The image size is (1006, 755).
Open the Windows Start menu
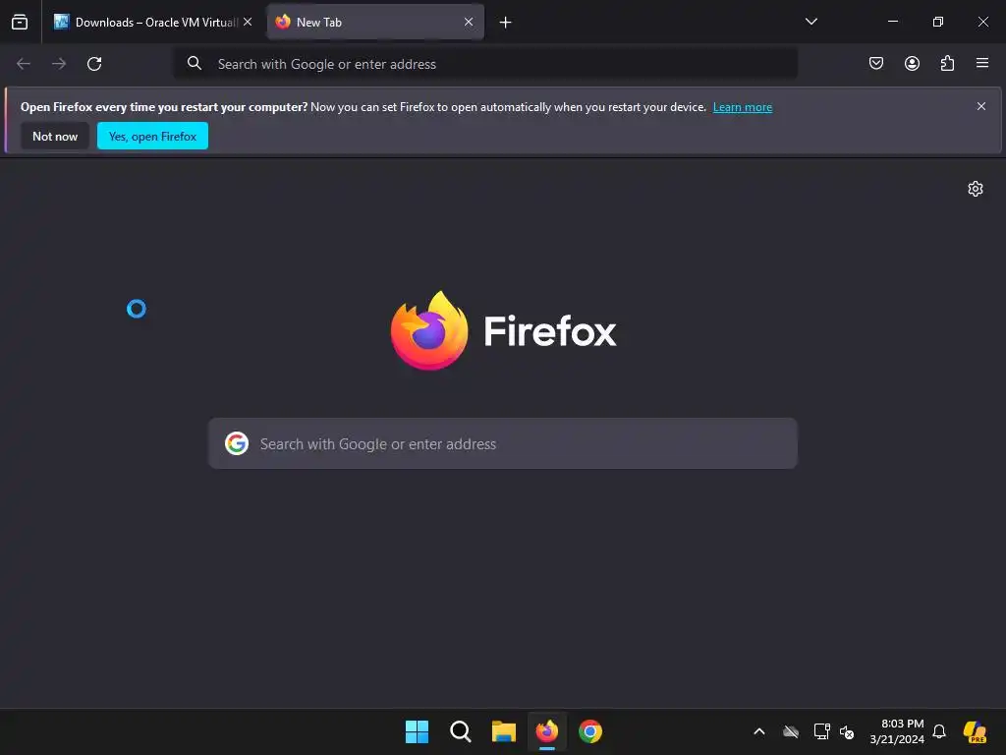click(417, 731)
